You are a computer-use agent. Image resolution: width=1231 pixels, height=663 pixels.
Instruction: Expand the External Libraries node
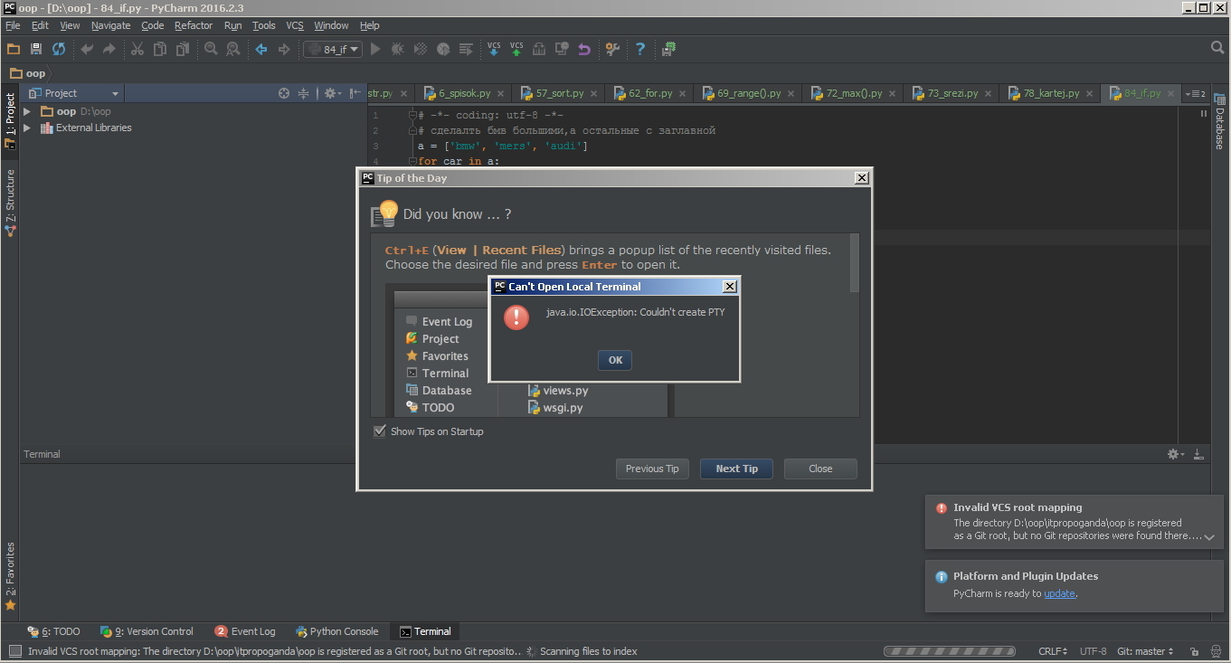tap(27, 128)
